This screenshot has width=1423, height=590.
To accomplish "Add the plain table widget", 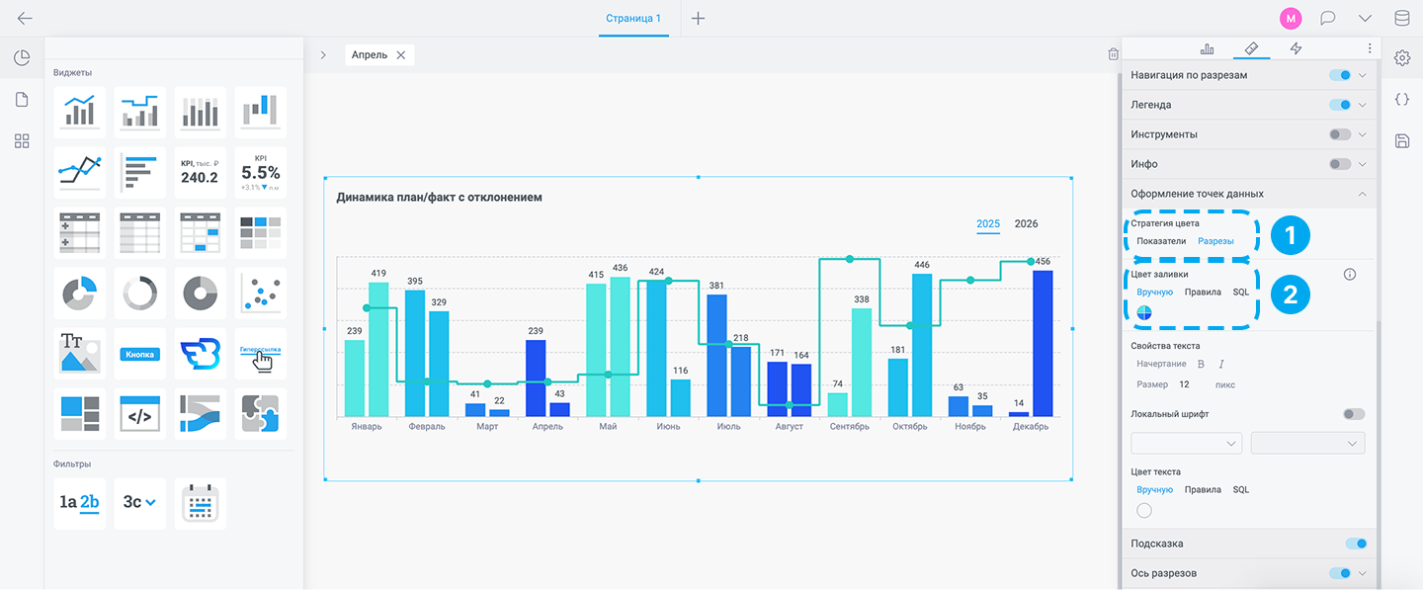I will point(140,232).
